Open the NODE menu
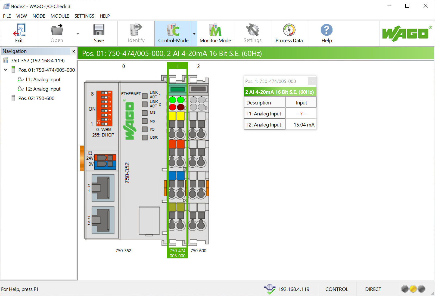 tap(39, 16)
